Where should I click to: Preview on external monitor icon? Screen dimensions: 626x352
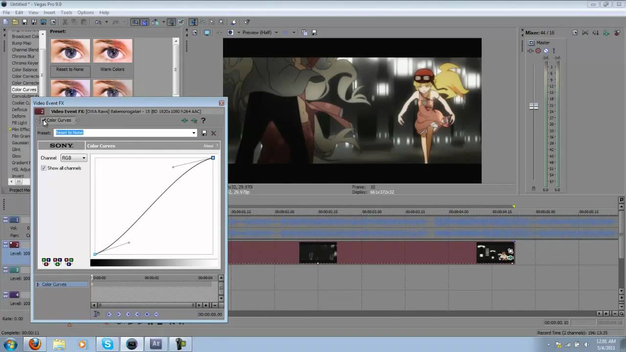tap(207, 32)
